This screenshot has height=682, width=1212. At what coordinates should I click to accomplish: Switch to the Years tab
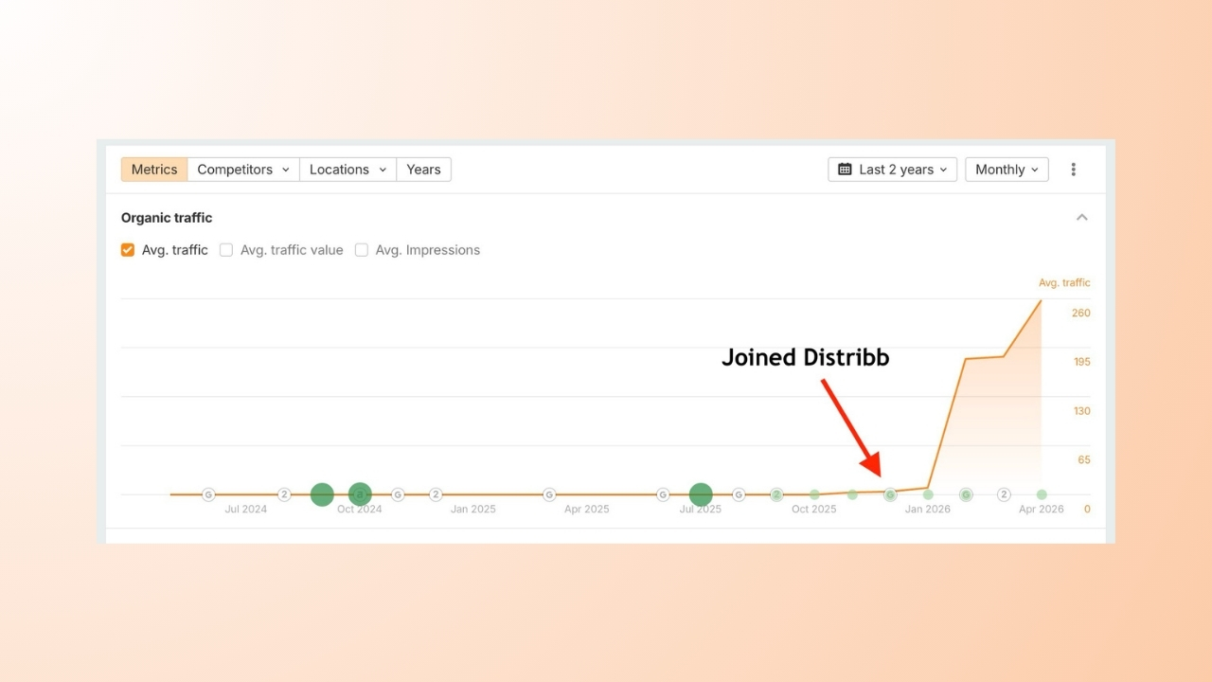(423, 170)
